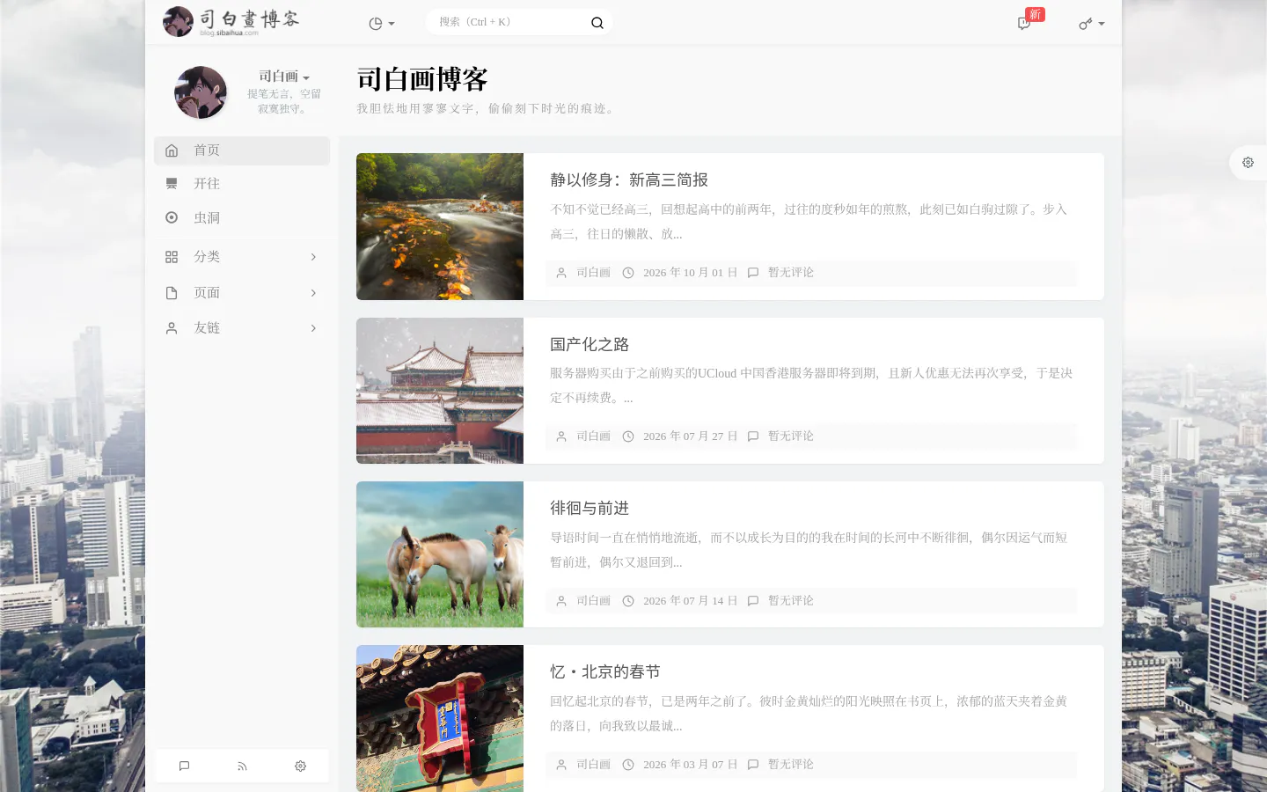Click date 2026 年 03 月 07 日
1267x792 pixels.
pos(690,765)
